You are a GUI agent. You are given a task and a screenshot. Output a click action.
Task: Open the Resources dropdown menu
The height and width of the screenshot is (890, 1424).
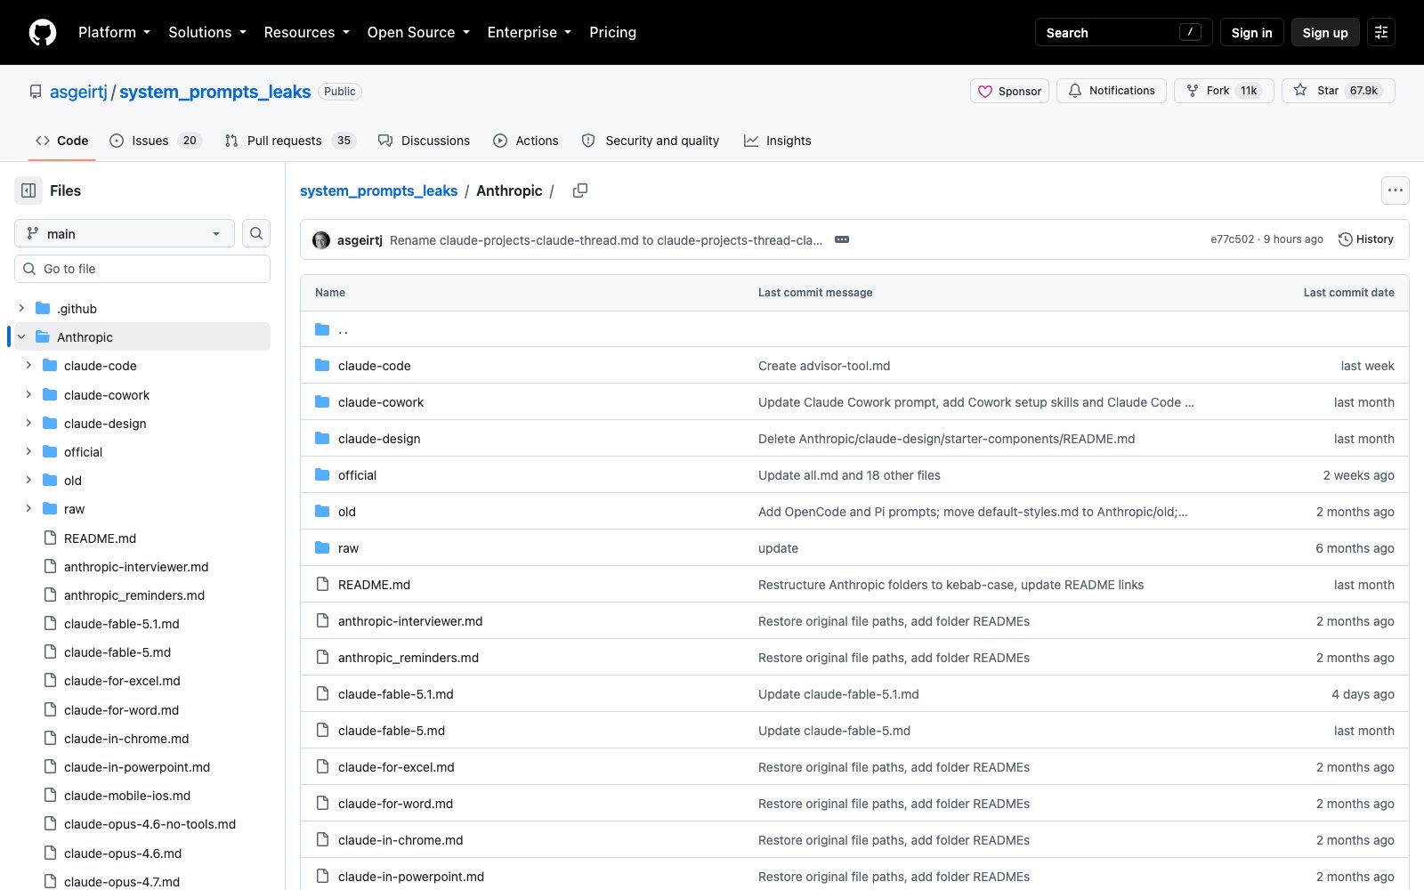click(x=306, y=32)
